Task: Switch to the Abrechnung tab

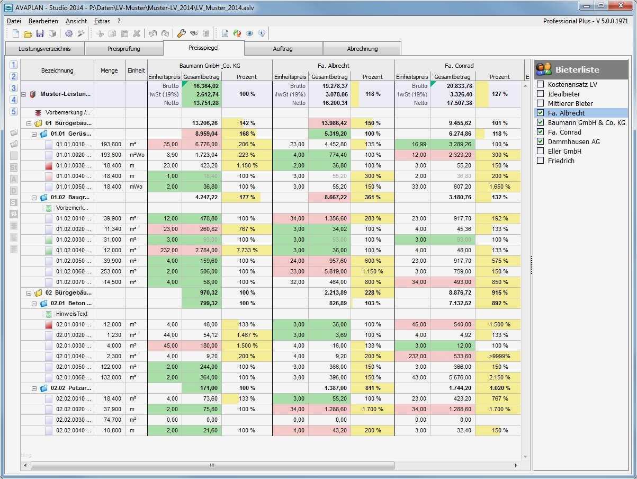Action: [362, 48]
